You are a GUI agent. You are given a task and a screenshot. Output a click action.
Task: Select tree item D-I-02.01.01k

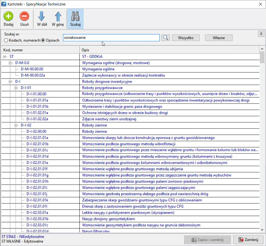pos(37,200)
